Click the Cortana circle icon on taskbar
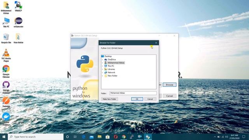Screen dimensions: 249x140 (67, 136)
